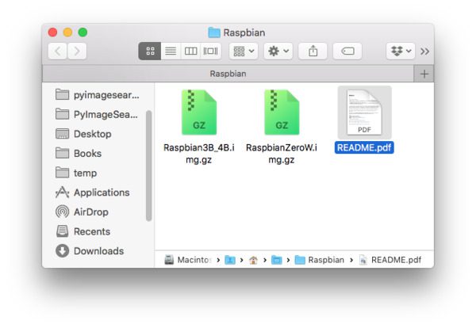This screenshot has height=328, width=476.
Task: Open the group-by arrangement dropdown
Action: point(244,51)
